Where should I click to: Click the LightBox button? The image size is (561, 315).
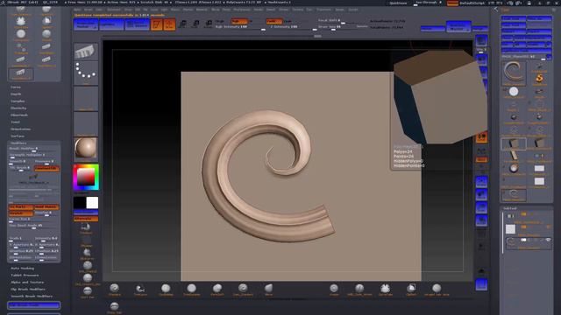pos(111,24)
